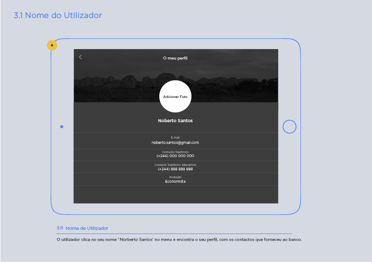Image resolution: width=372 pixels, height=263 pixels.
Task: Click the Profissão field label
Action: click(175, 177)
